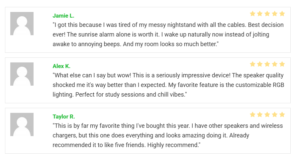Select the first star in Alex K.'s rating

click(252, 64)
